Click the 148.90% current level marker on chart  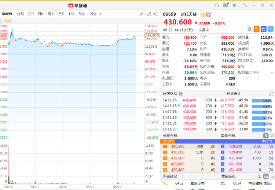[x=152, y=36]
